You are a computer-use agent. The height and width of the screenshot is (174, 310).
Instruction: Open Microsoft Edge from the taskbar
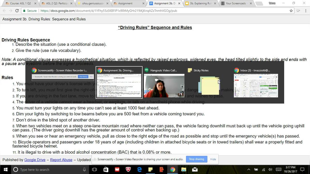[139, 169]
